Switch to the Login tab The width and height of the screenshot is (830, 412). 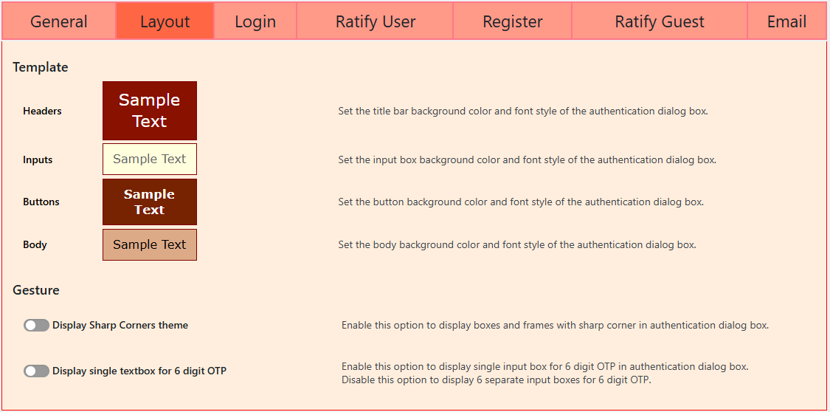255,21
